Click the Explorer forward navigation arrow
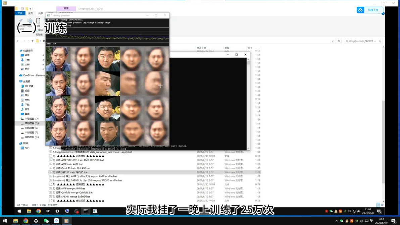This screenshot has width=400, height=225. tap(24, 41)
